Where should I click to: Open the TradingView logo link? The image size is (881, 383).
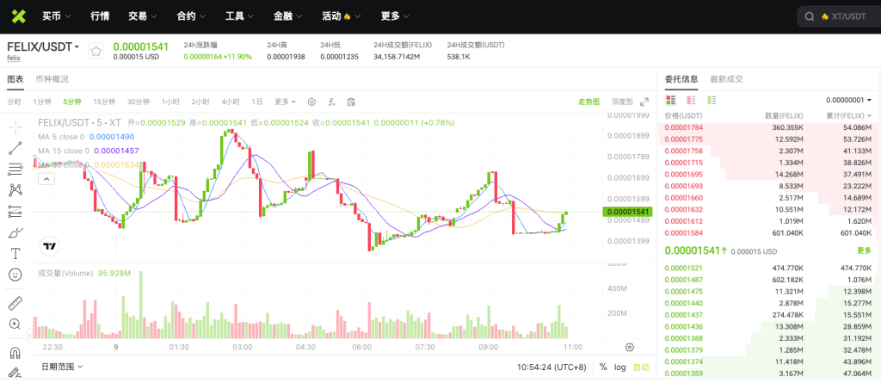coord(49,246)
